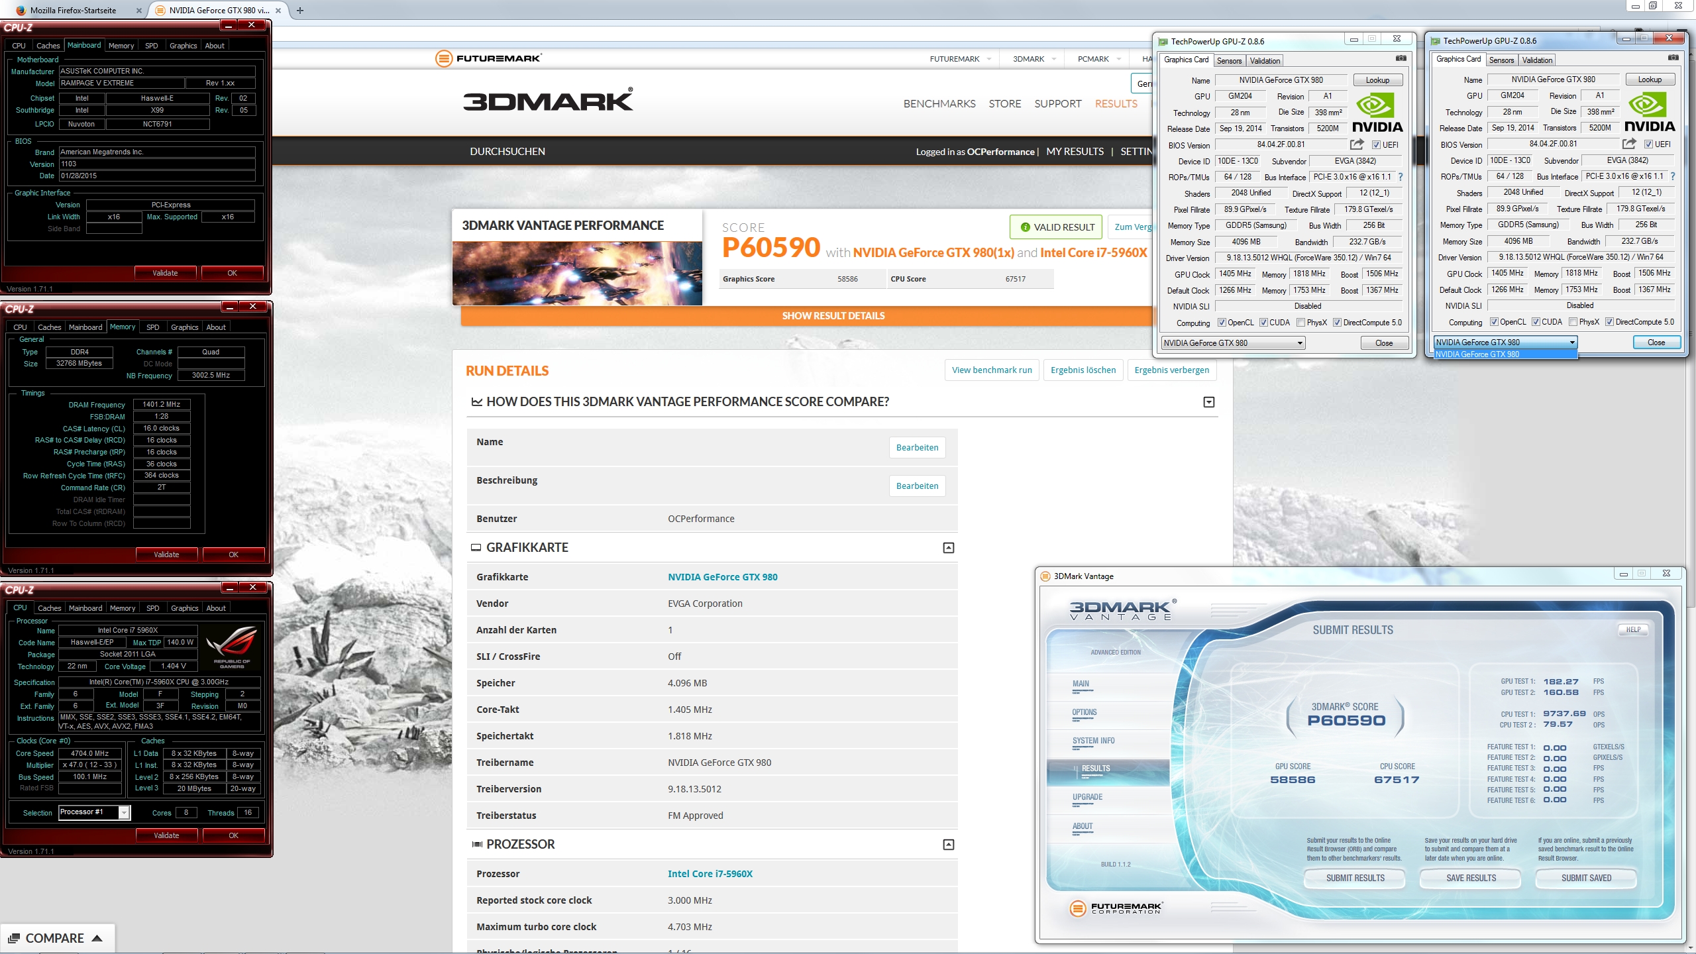The height and width of the screenshot is (954, 1696).
Task: Toggle DirectCompute 5.0 checkbox in right GPU-Z
Action: pyautogui.click(x=1609, y=322)
